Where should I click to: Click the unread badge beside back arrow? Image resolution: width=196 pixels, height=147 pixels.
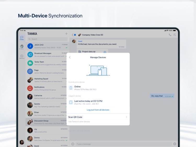(x=75, y=35)
